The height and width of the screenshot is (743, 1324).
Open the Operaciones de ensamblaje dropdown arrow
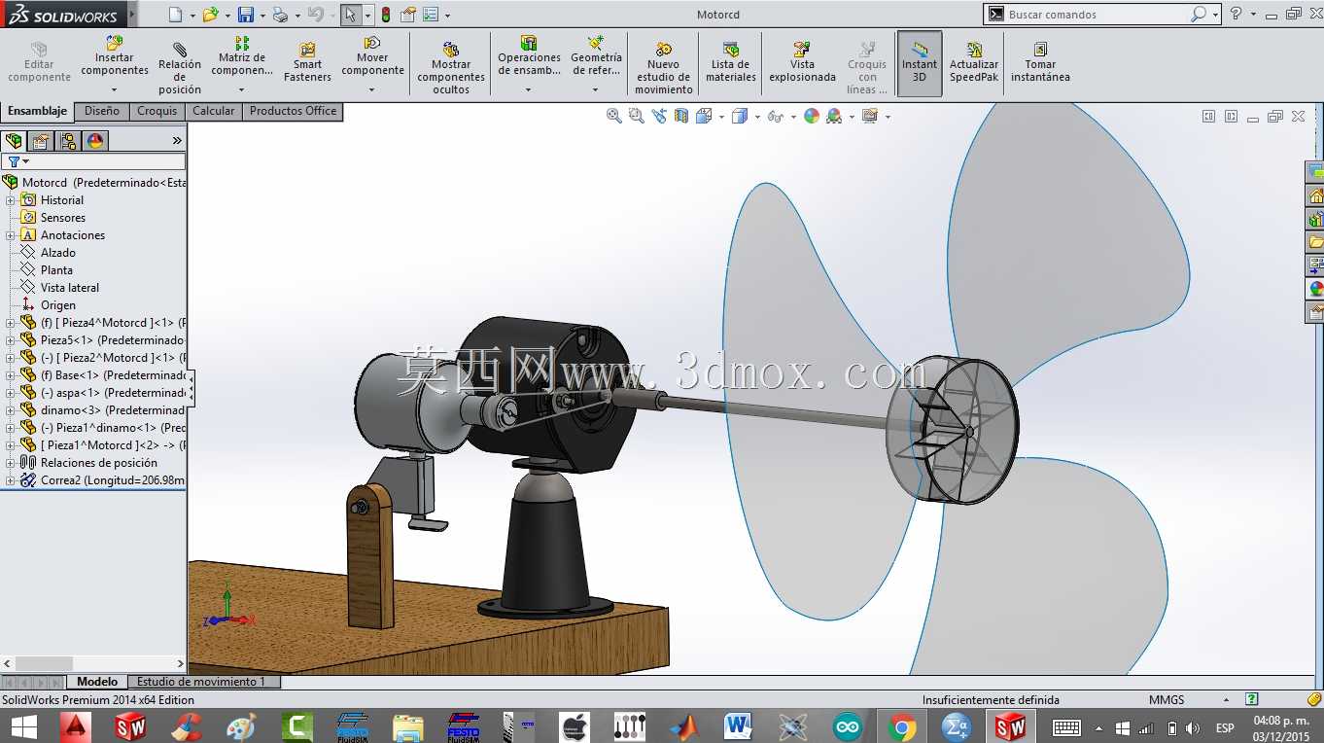coord(529,90)
